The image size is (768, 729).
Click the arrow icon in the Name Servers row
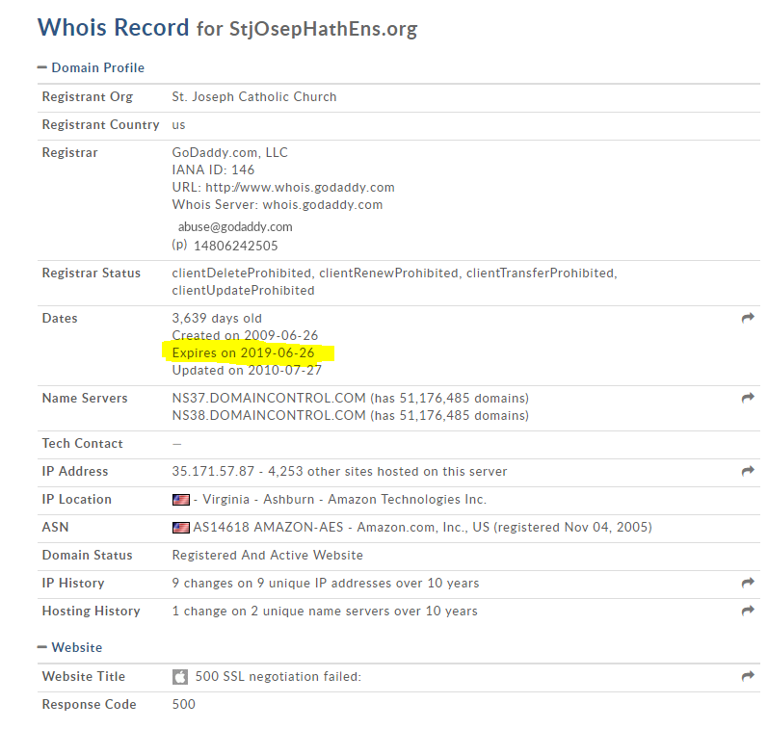point(747,398)
